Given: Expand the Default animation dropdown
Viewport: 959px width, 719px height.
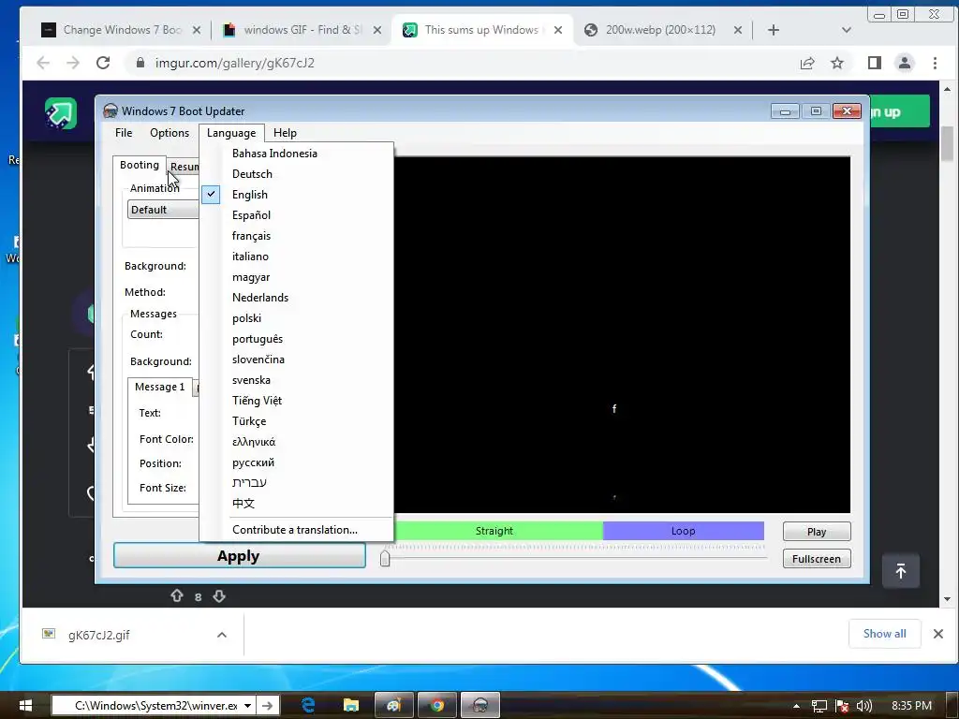Looking at the screenshot, I should (x=163, y=210).
